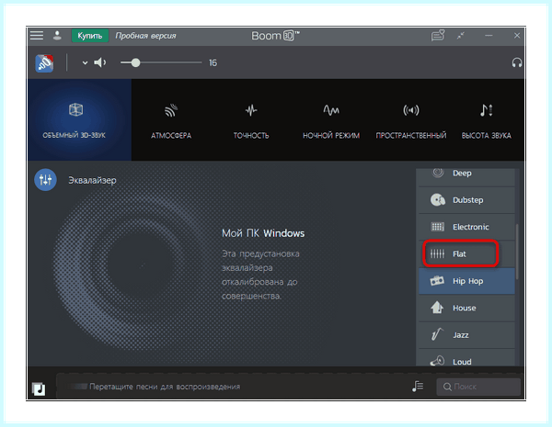
Task: Mute using the speaker icon
Action: click(100, 62)
